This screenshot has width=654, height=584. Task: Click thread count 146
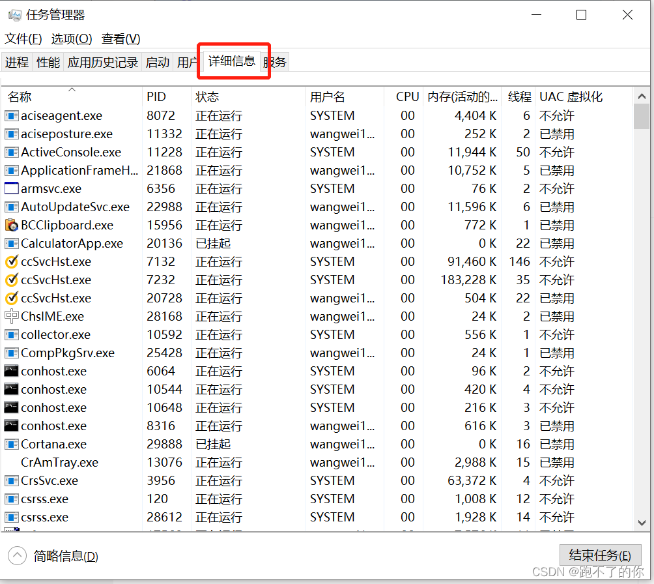(x=519, y=262)
